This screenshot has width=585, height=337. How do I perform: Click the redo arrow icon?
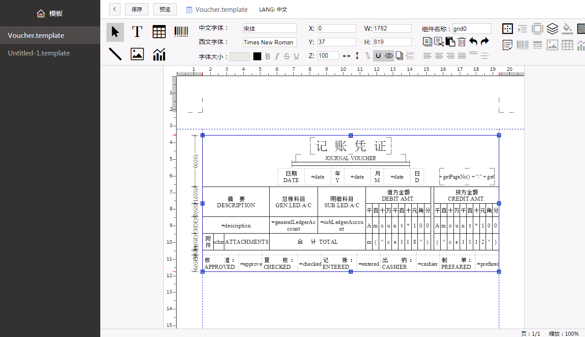[x=485, y=42]
